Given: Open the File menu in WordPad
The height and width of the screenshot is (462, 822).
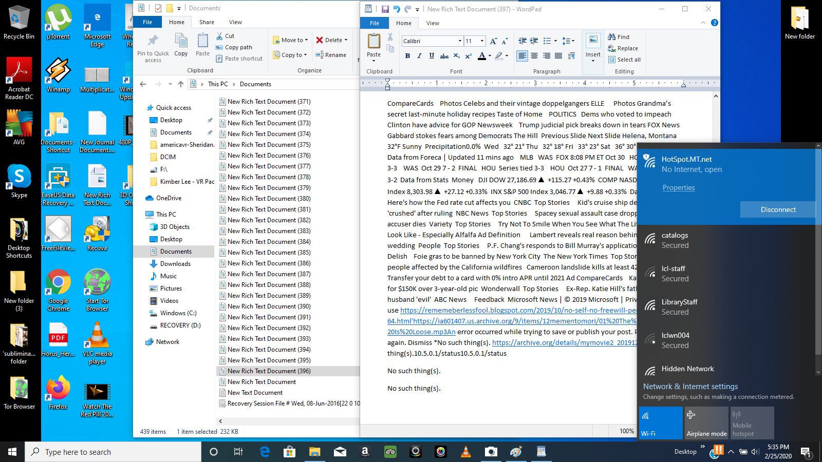Looking at the screenshot, I should 375,23.
